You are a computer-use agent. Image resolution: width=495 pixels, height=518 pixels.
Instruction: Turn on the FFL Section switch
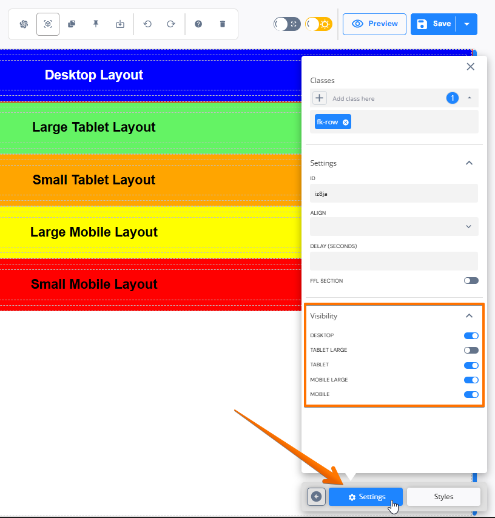tap(471, 281)
